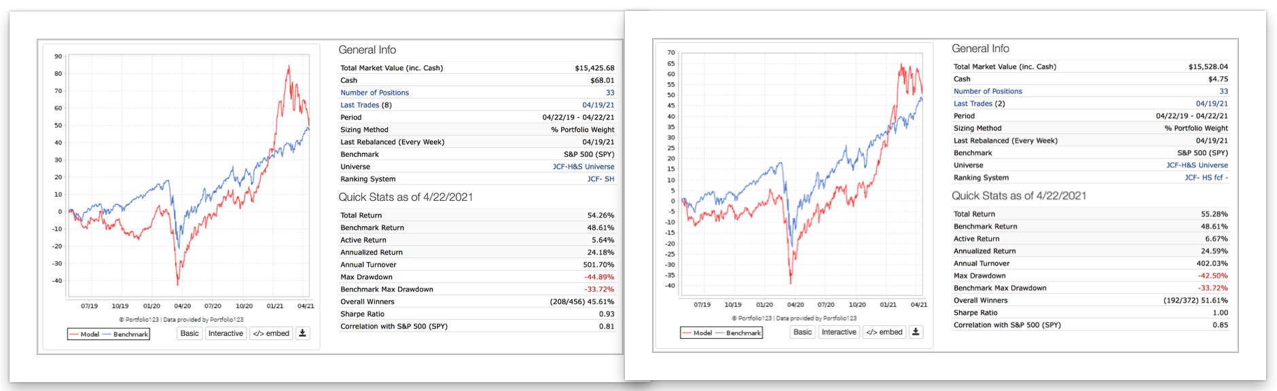The height and width of the screenshot is (391, 1277).
Task: Click Max Drawdown value -42.50%
Action: 1212,276
